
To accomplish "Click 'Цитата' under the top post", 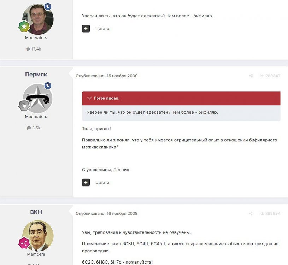I will coord(102,29).
